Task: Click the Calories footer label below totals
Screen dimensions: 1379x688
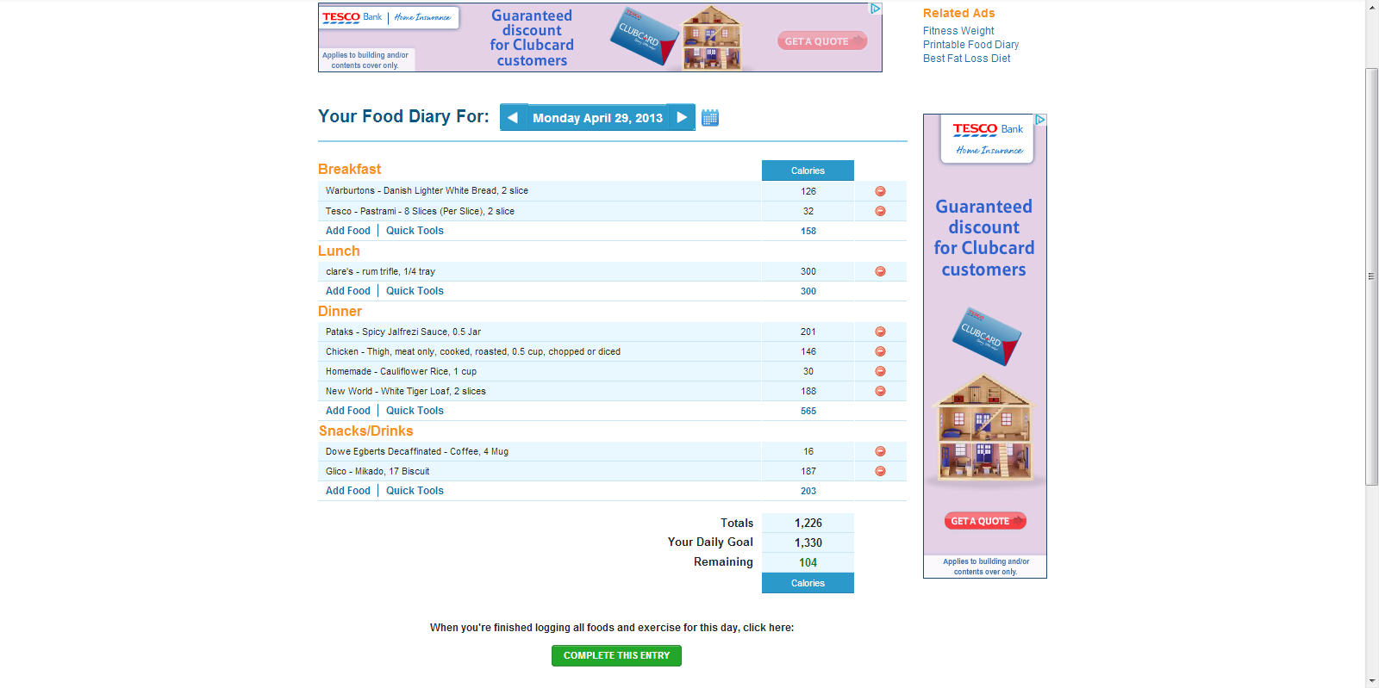Action: tap(808, 583)
